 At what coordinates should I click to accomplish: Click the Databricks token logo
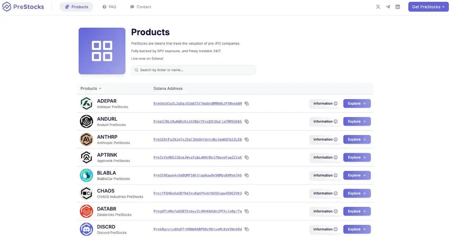click(x=86, y=211)
